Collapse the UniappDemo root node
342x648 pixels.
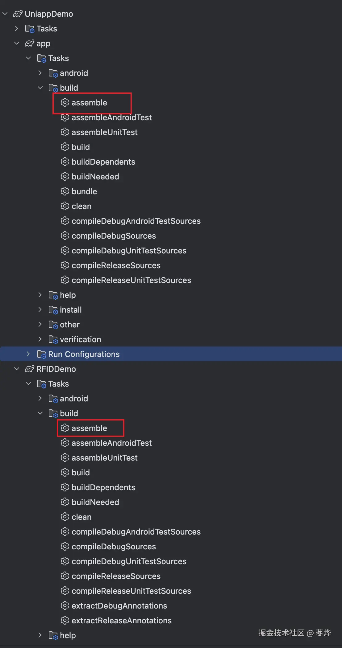[5, 14]
